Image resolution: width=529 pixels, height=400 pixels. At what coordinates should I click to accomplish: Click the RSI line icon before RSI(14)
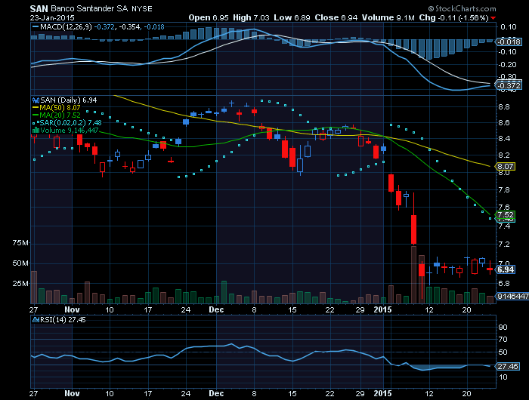pos(36,319)
